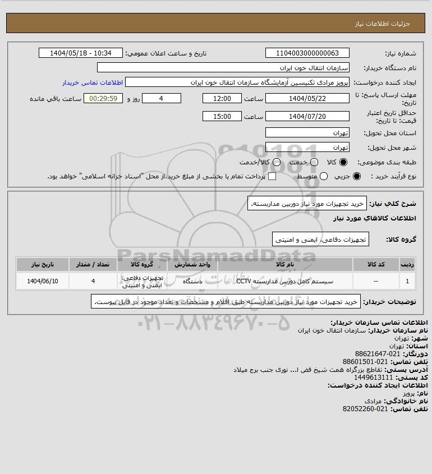Click the postal code 1449613111
The image size is (432, 474).
tap(373, 378)
